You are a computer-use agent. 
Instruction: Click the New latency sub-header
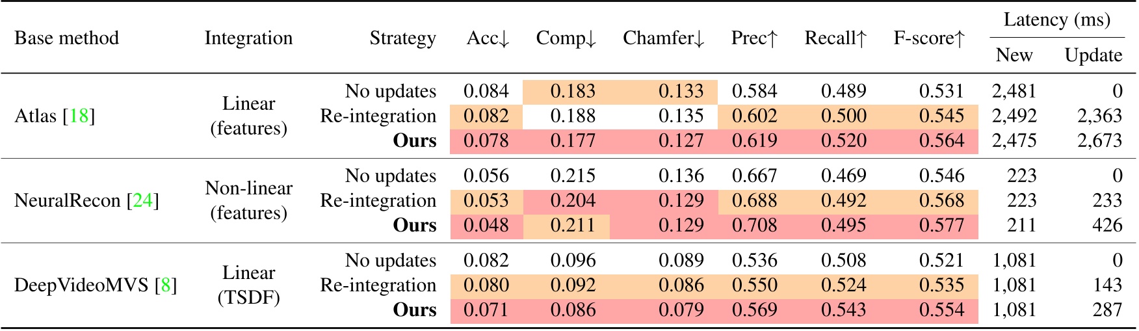1014,55
